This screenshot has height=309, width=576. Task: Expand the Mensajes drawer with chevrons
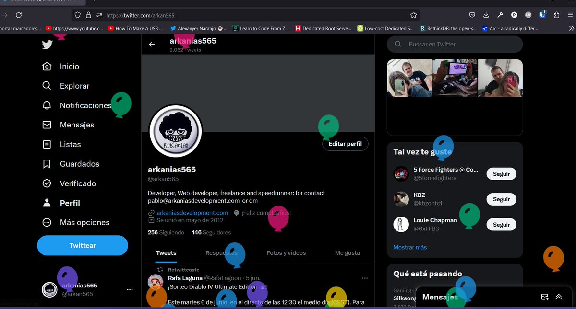point(559,297)
